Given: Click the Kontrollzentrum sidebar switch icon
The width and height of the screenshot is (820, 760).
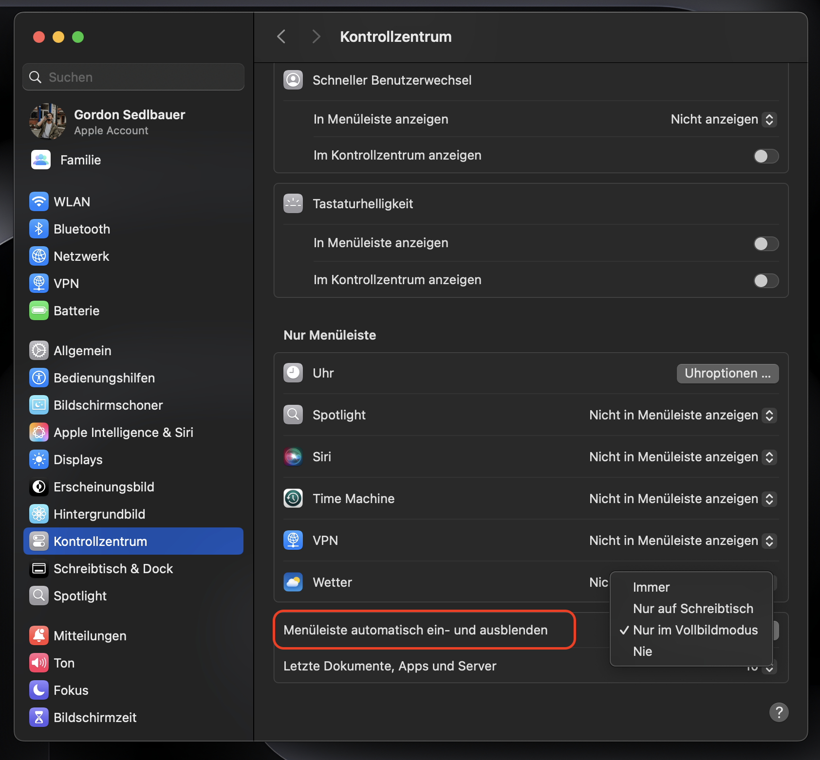Looking at the screenshot, I should click(x=39, y=541).
